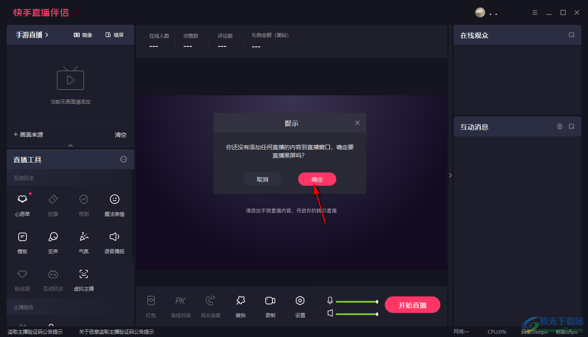588x337 pixels.
Task: Adjust the speaker volume slider
Action: pos(357,314)
